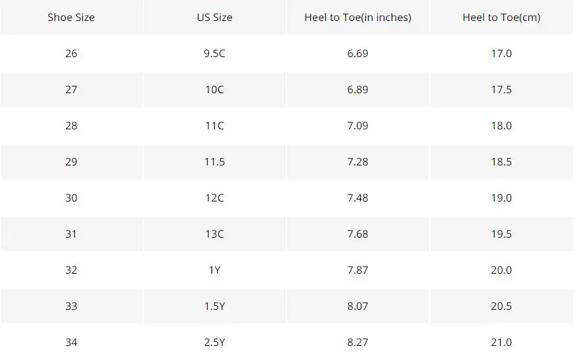This screenshot has height=363, width=575.
Task: Select the 7.68 inches value
Action: click(x=358, y=234)
